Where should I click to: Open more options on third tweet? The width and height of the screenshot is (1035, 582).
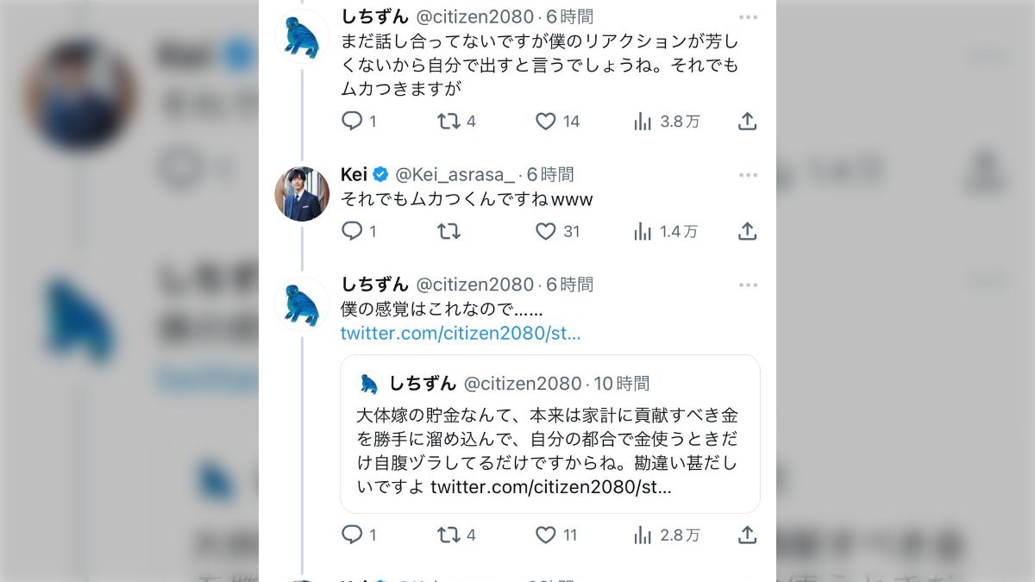[748, 285]
